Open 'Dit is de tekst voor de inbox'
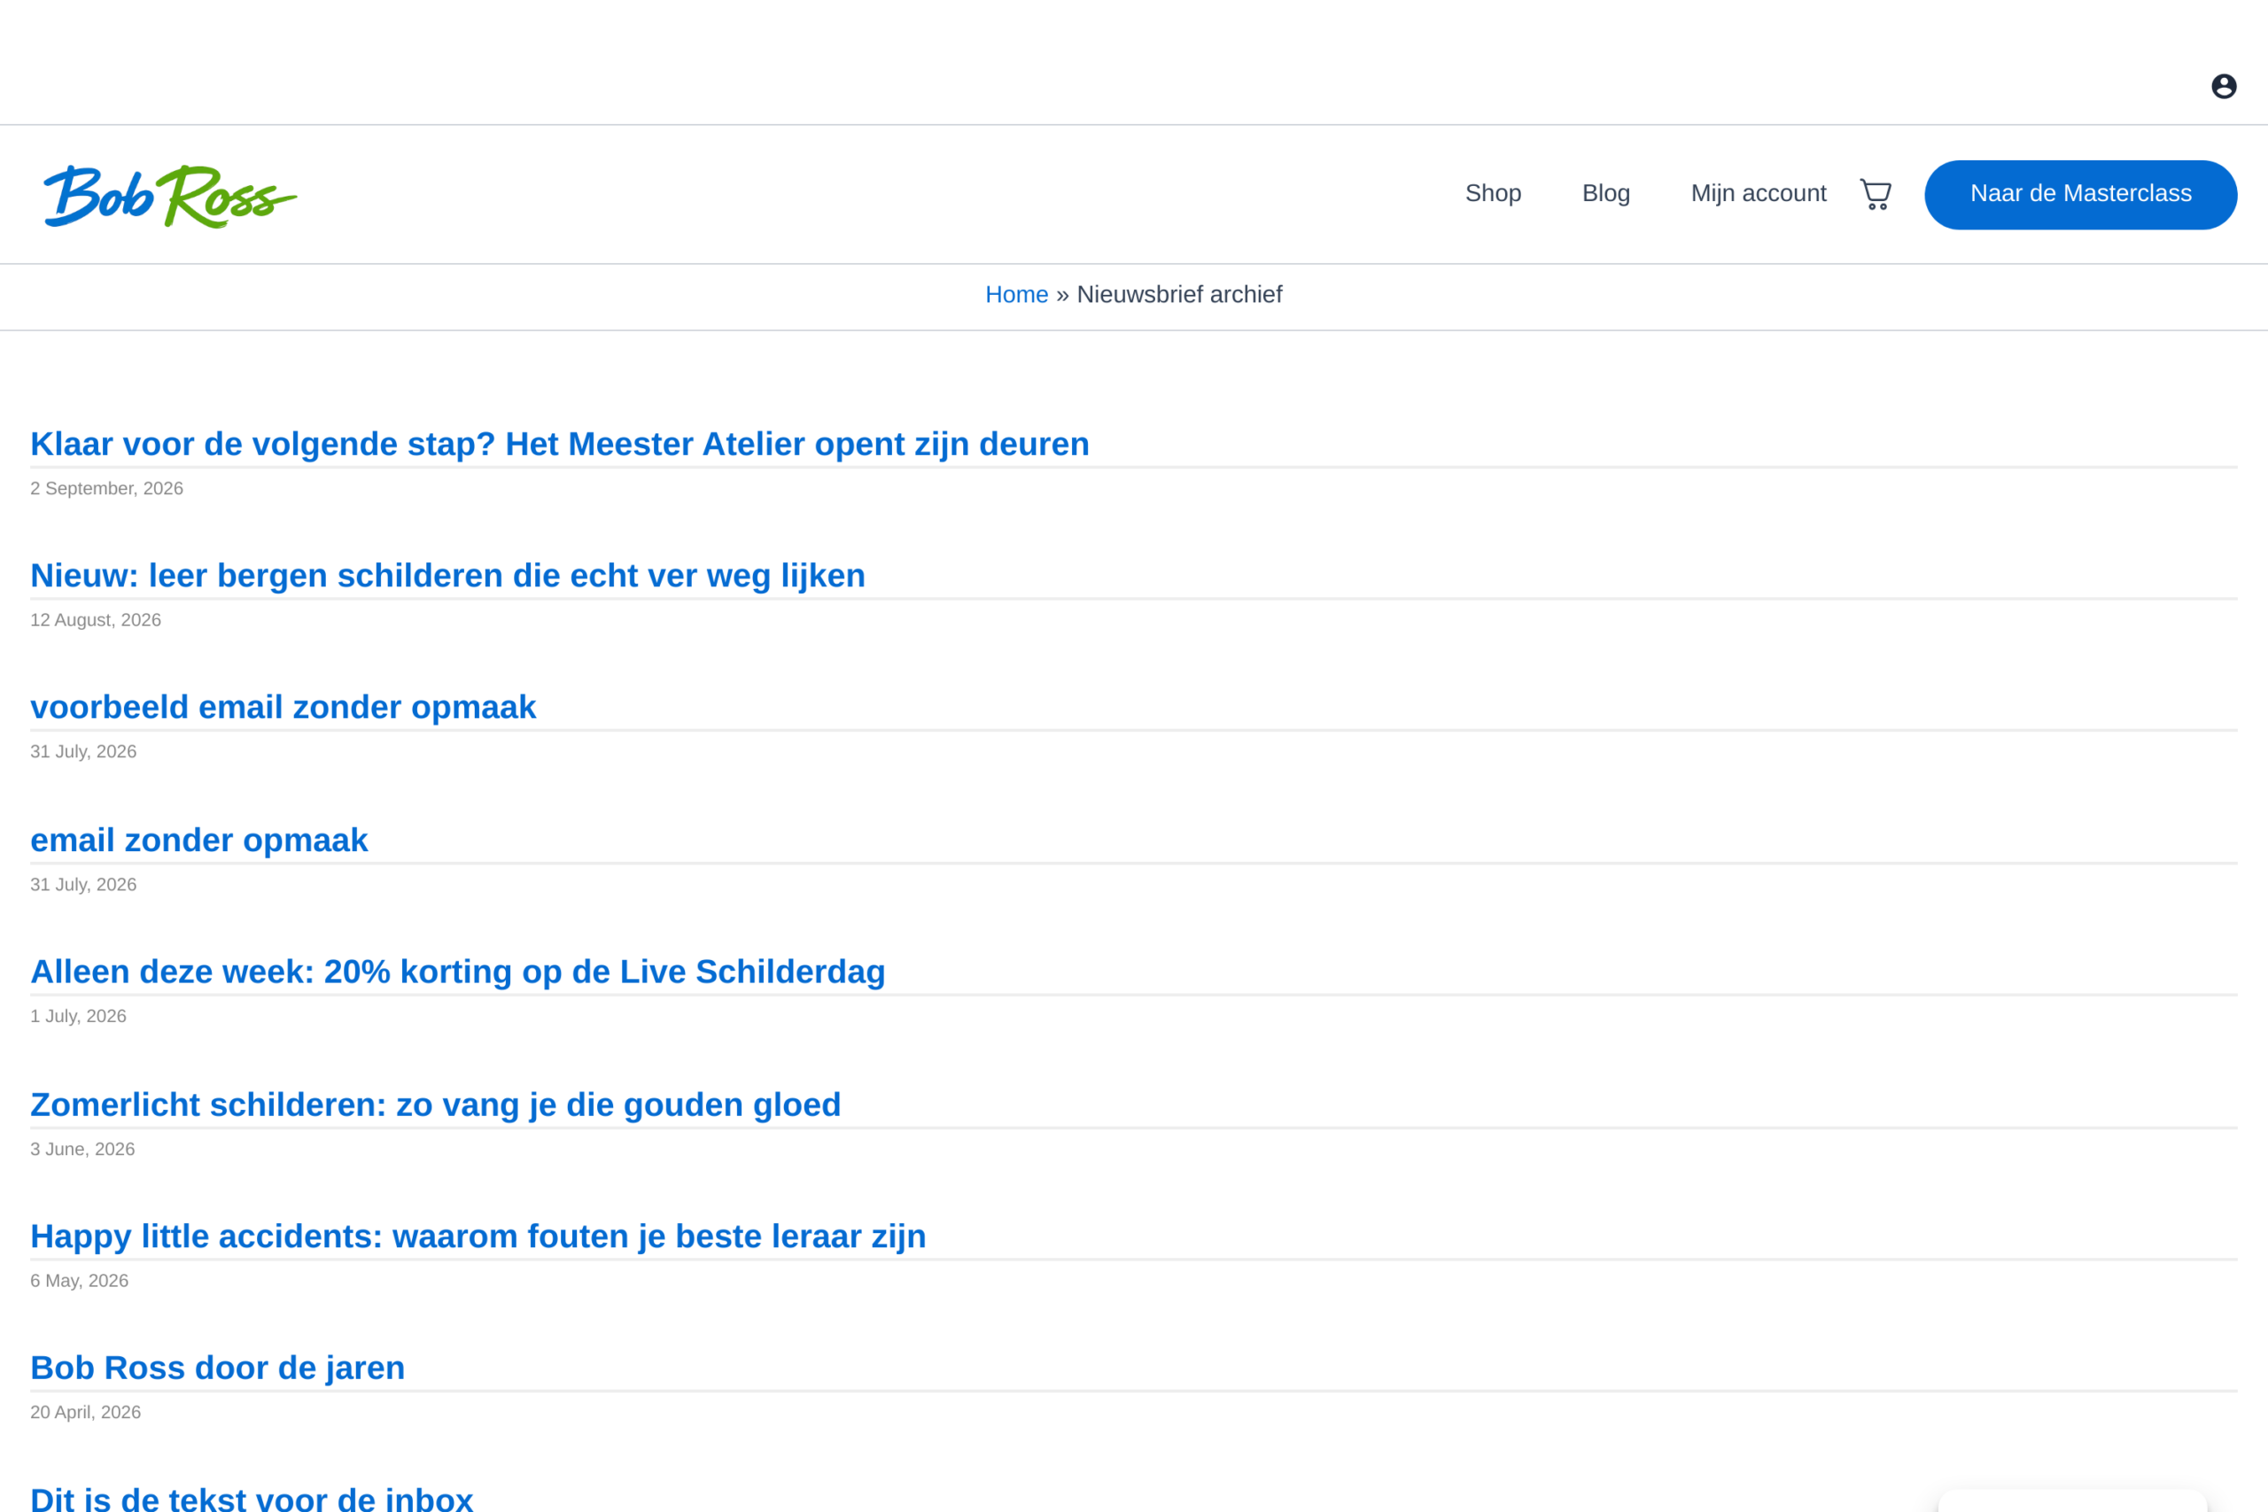This screenshot has height=1512, width=2268. [x=251, y=1498]
